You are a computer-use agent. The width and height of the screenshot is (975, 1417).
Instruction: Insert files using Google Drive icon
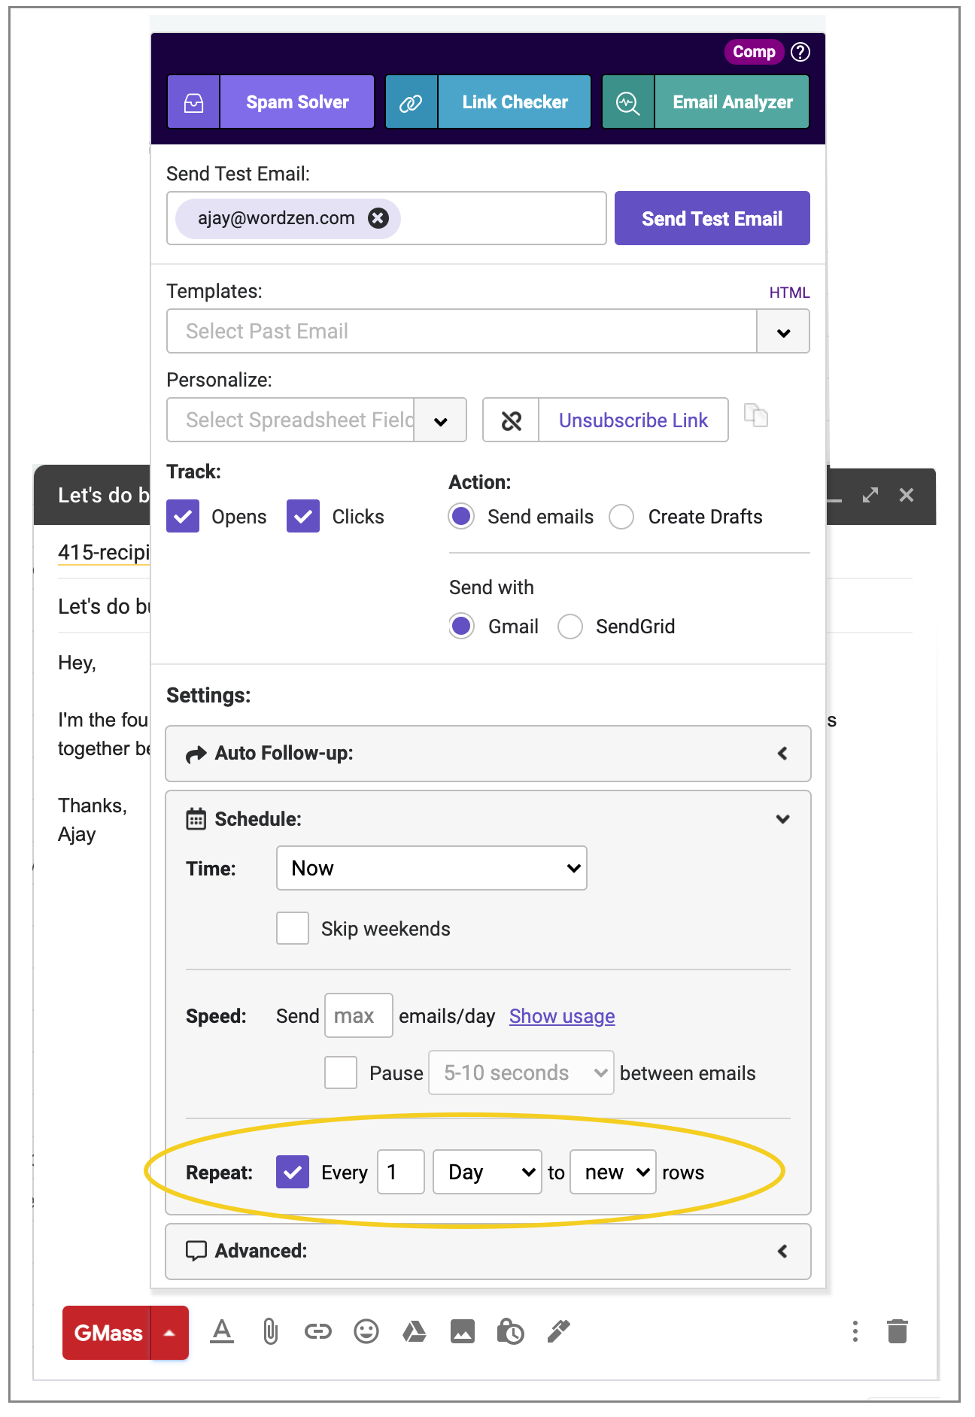[415, 1332]
